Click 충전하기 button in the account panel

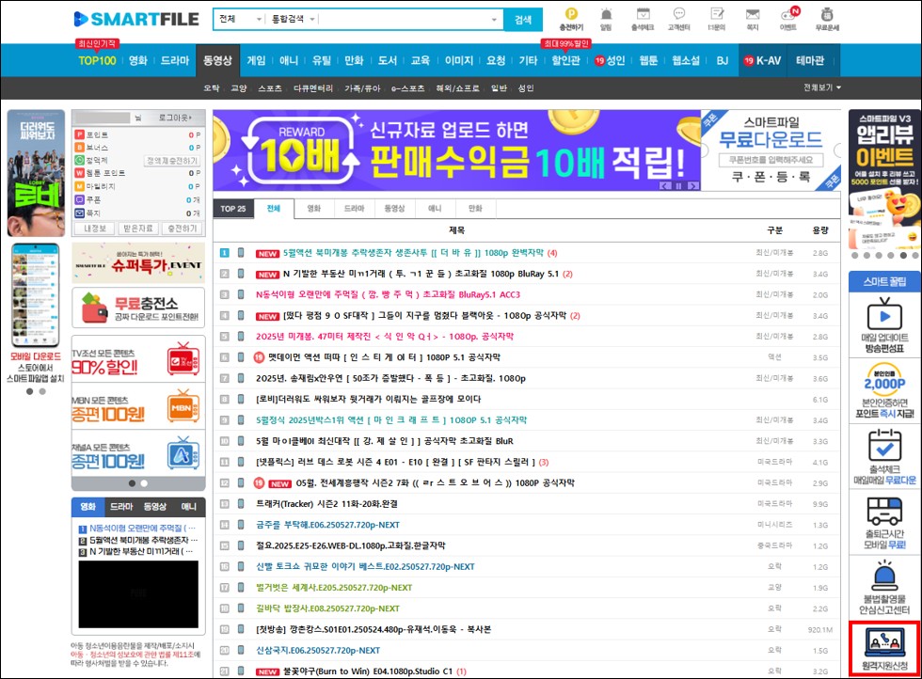[x=183, y=229]
